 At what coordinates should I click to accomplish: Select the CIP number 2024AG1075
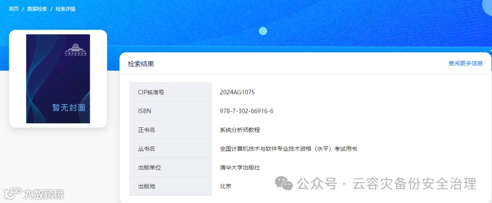click(x=237, y=92)
